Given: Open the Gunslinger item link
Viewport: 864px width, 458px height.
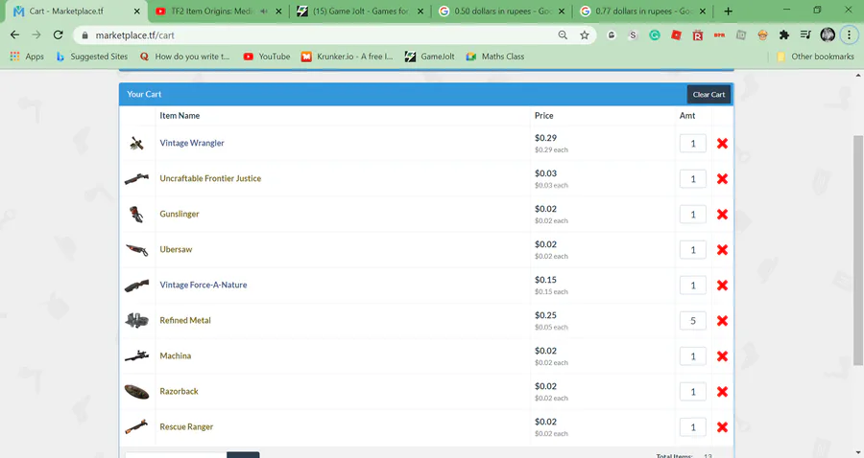Looking at the screenshot, I should click(x=180, y=214).
